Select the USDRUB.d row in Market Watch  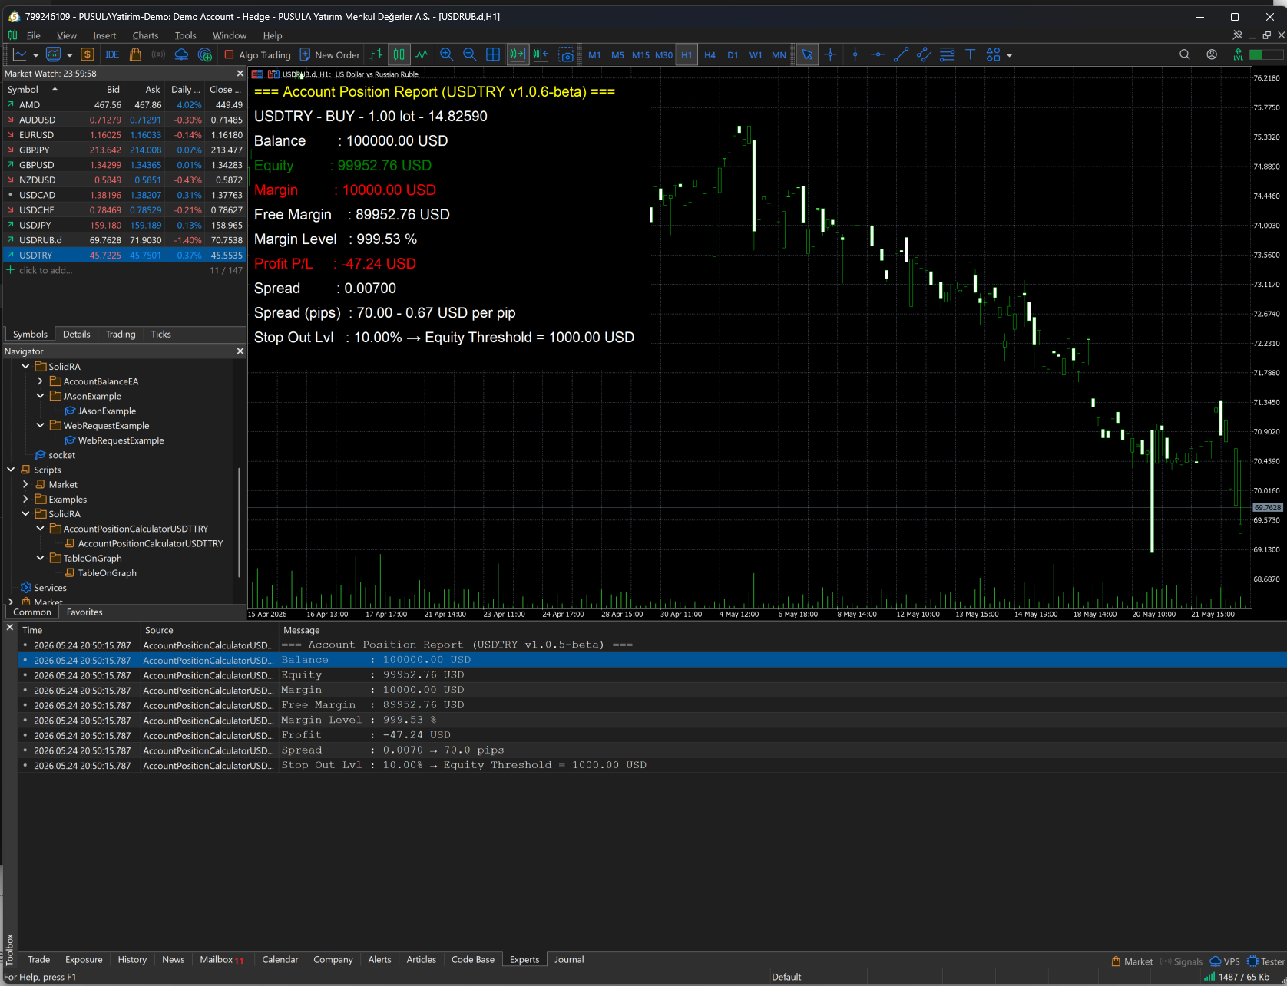124,240
